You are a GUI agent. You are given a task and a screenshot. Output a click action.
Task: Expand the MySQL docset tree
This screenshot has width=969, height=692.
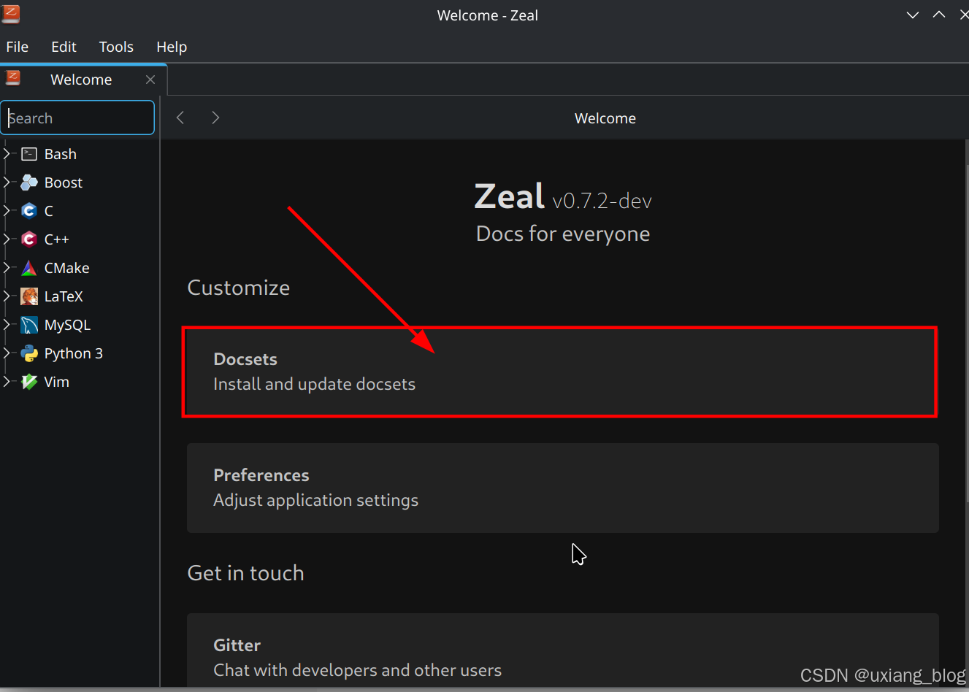click(7, 325)
